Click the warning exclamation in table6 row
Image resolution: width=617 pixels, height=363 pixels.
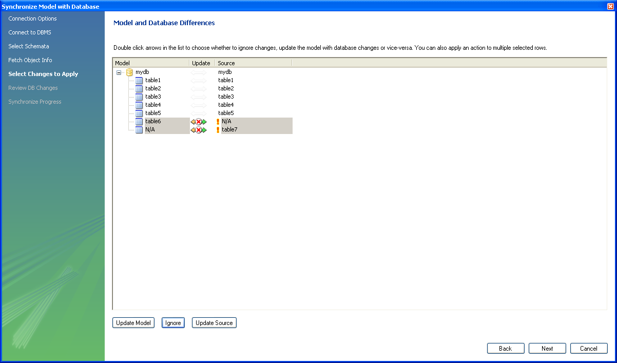(x=218, y=122)
